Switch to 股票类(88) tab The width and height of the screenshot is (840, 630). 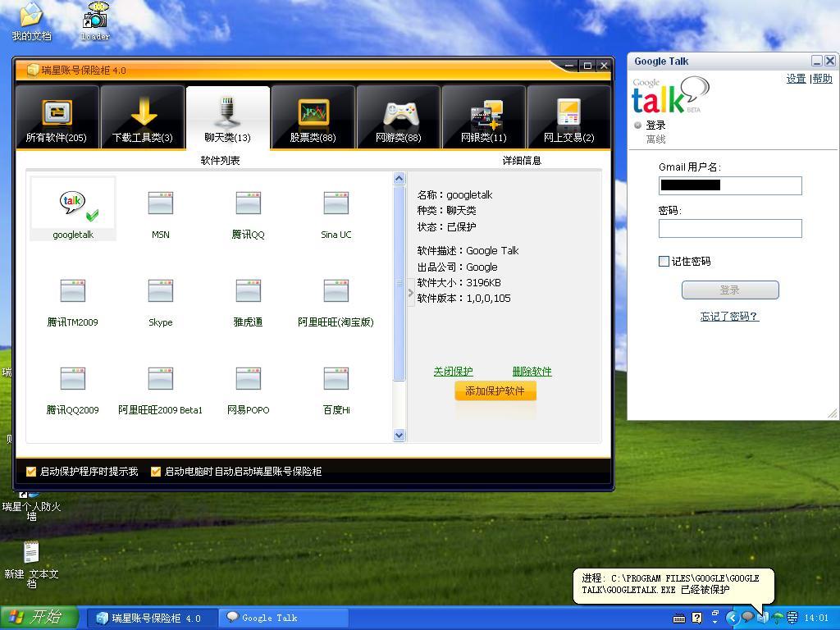click(313, 116)
